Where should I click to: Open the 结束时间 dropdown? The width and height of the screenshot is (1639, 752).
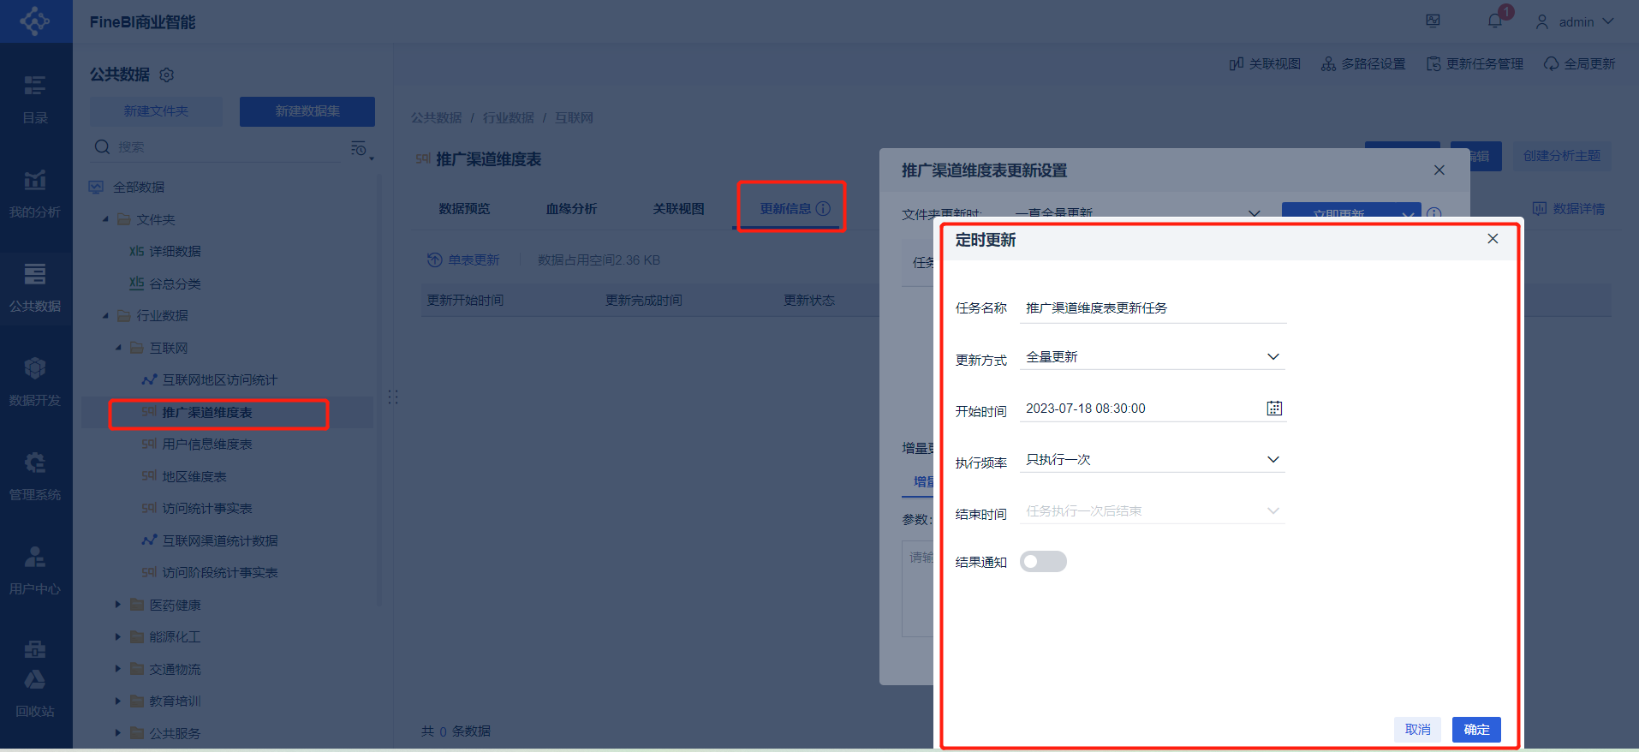point(1153,510)
